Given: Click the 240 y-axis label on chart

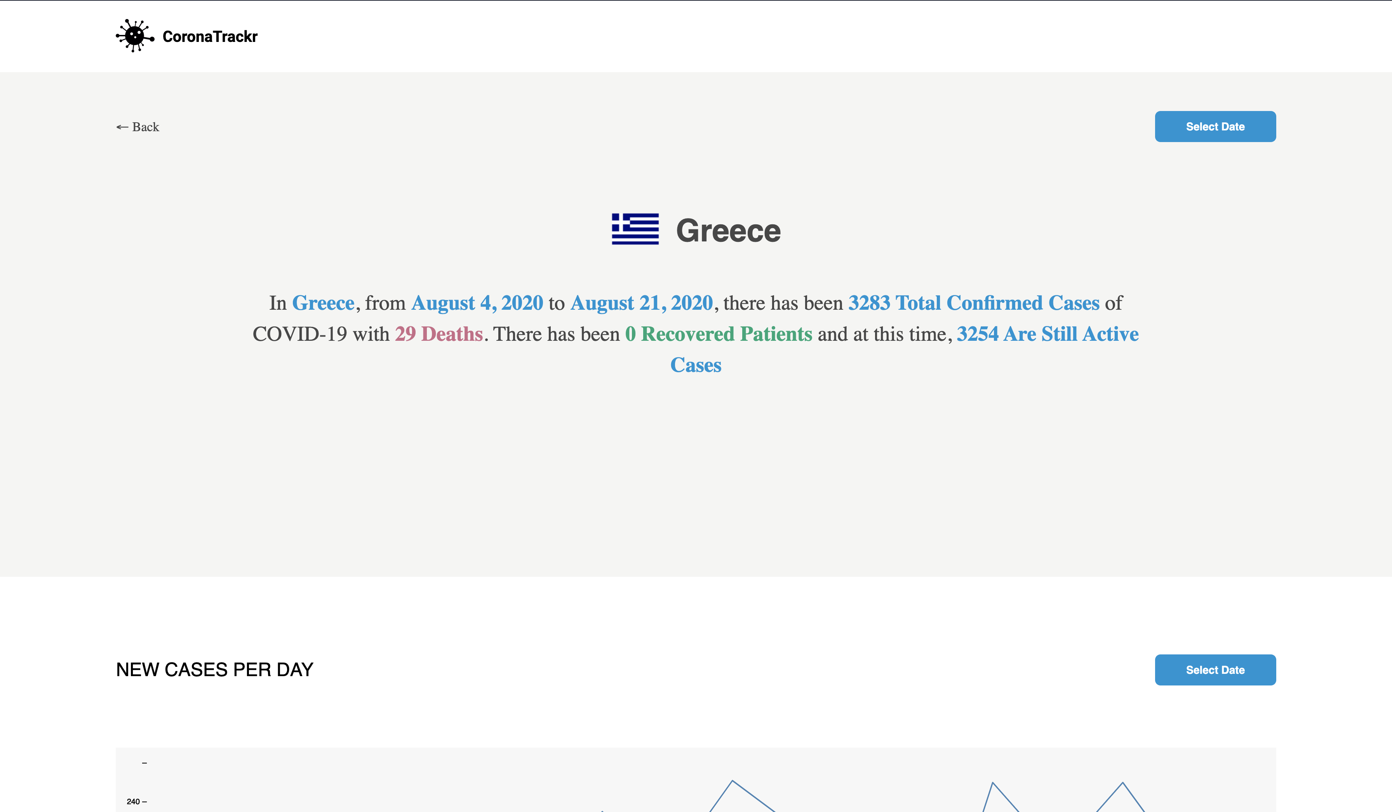Looking at the screenshot, I should pyautogui.click(x=133, y=802).
